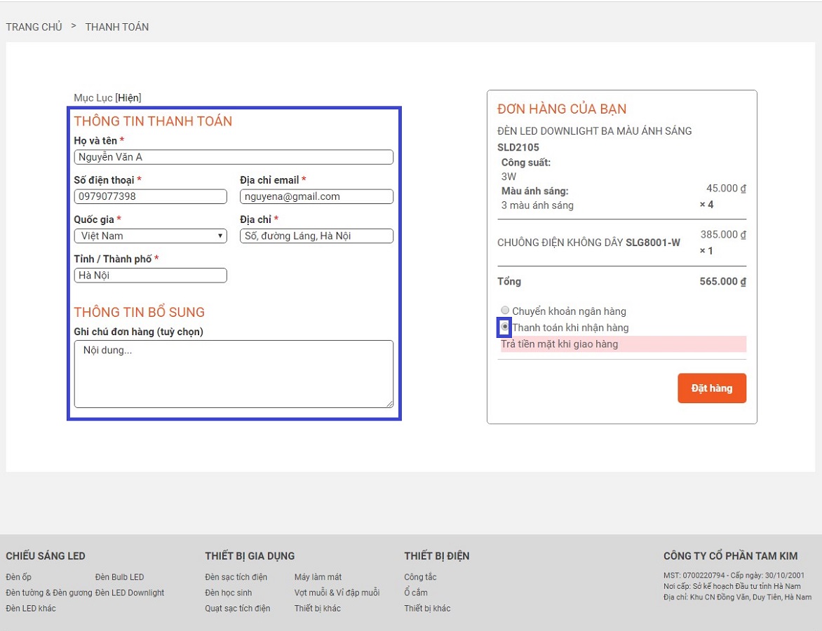Grab the order note textarea resize handle
The height and width of the screenshot is (631, 822).
tap(389, 404)
